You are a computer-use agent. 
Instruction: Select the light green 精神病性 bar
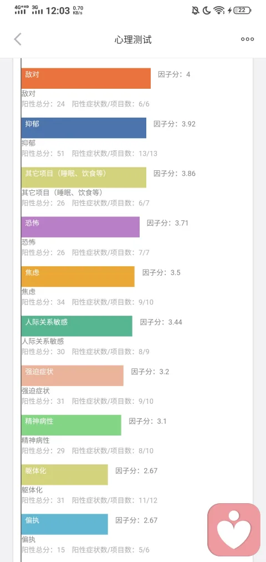[x=71, y=425]
